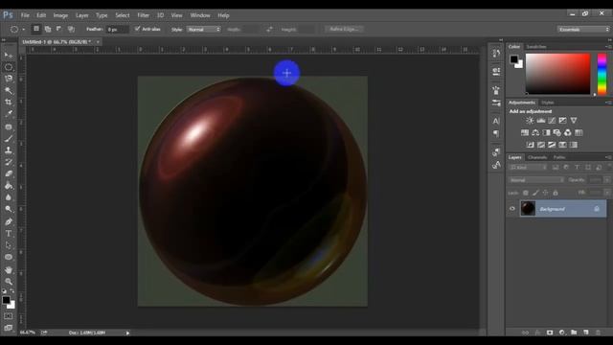Open the Character panel icon
Image resolution: width=613 pixels, height=345 pixels.
point(496,121)
